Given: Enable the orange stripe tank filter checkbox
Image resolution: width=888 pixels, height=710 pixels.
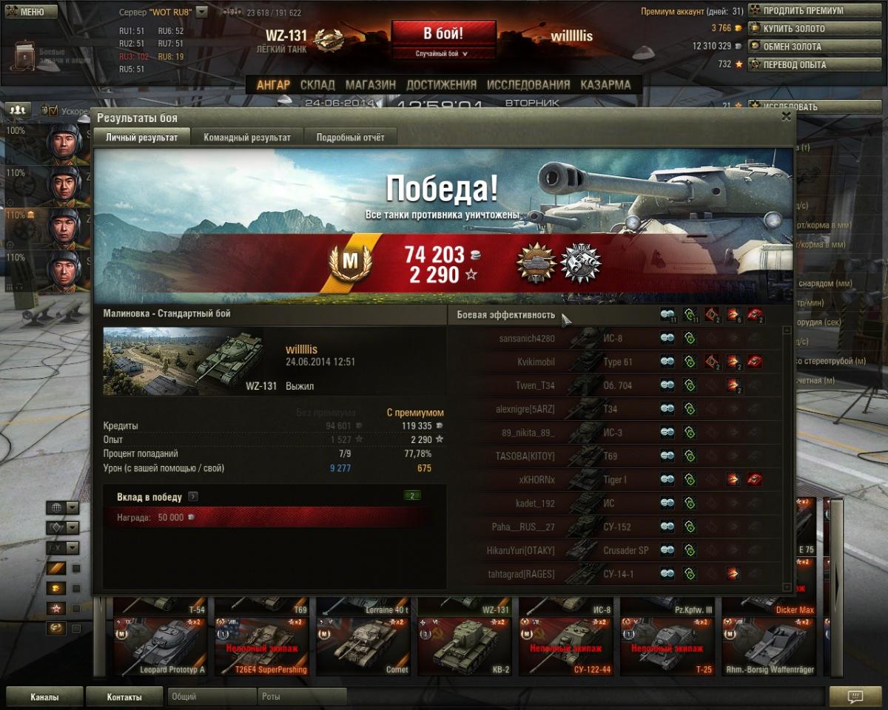Looking at the screenshot, I should tap(76, 568).
